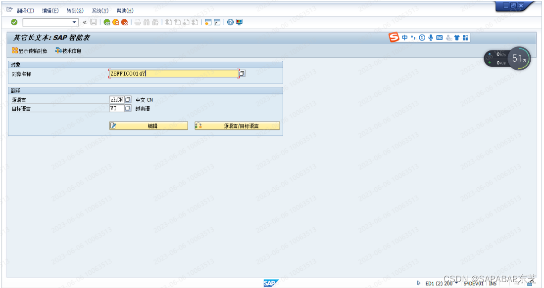Toggle Sogou punctuation mode icon
This screenshot has height=288, width=544.
point(413,38)
